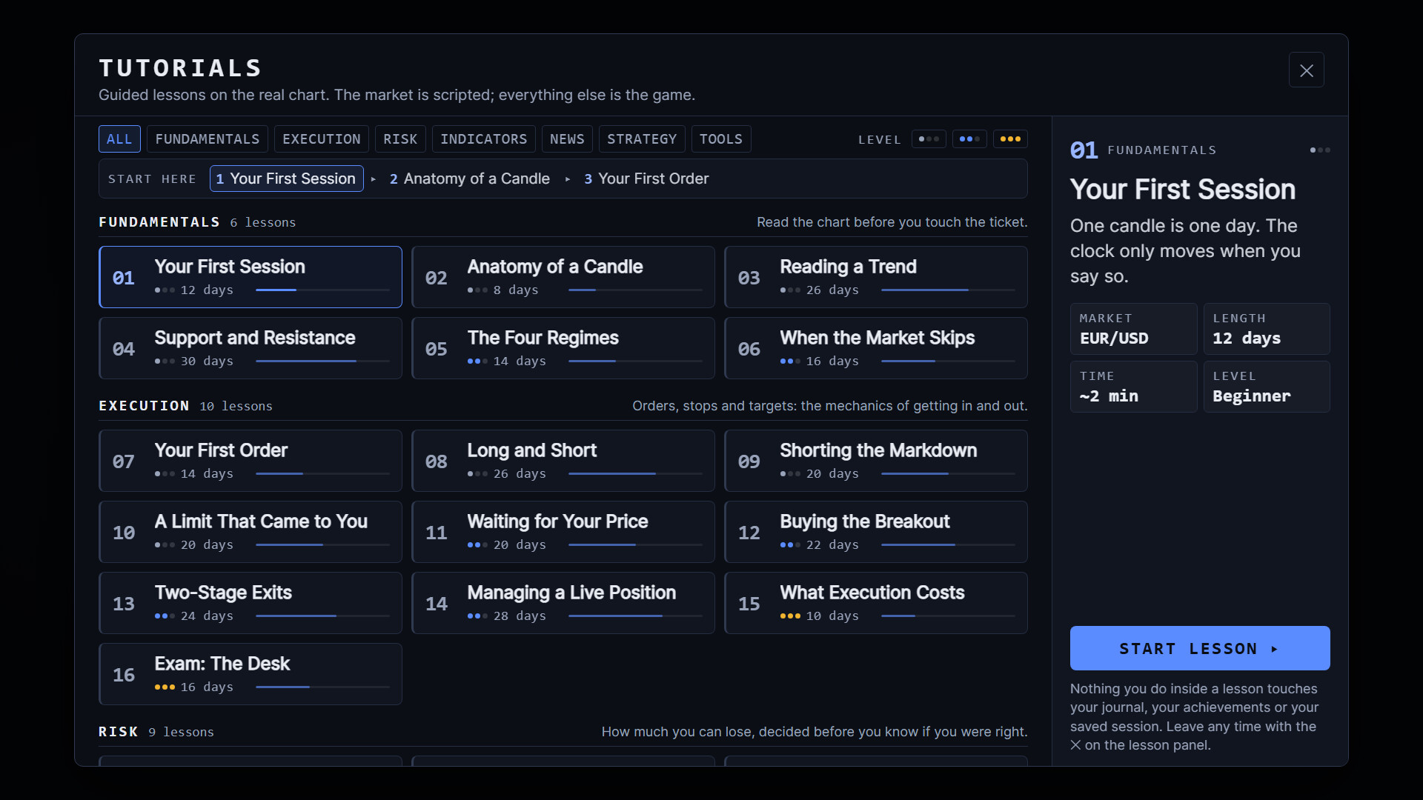Open lesson 13 Two-Stage Exits
Image resolution: width=1423 pixels, height=800 pixels.
[x=251, y=603]
